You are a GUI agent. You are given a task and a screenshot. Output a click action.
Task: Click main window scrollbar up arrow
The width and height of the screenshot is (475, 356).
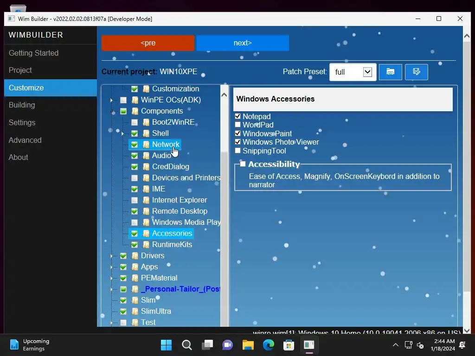pos(467,36)
